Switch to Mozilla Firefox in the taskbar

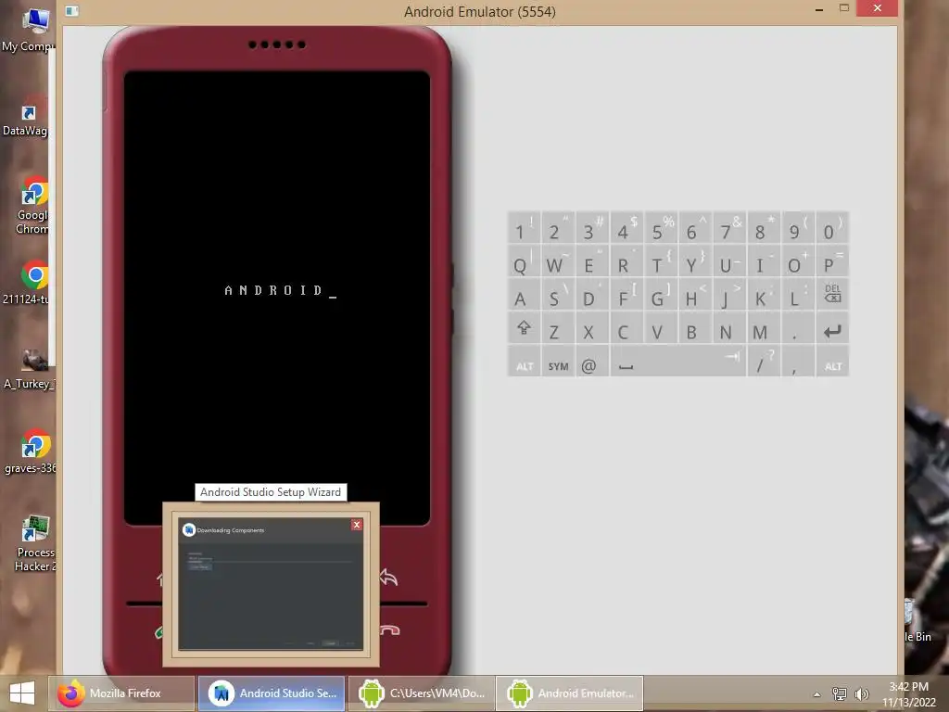[121, 693]
